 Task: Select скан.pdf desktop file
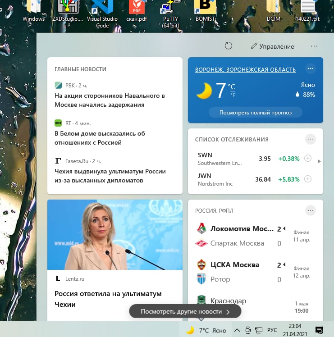pyautogui.click(x=137, y=11)
